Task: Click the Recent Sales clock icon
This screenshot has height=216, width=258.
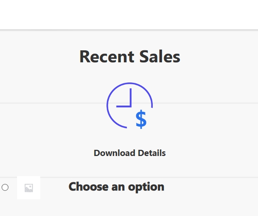Action: pos(130,106)
